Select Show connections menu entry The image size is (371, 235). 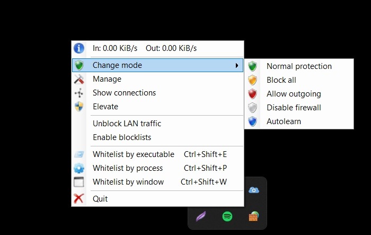click(124, 93)
